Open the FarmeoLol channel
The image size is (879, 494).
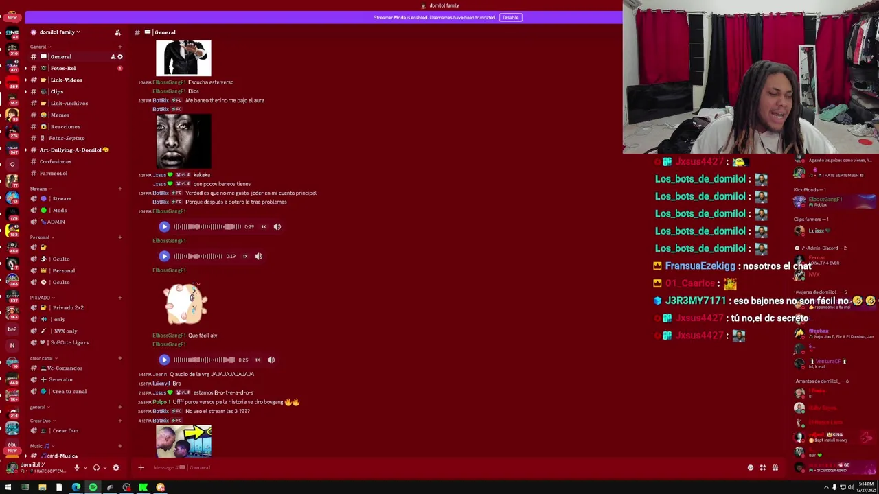[54, 173]
